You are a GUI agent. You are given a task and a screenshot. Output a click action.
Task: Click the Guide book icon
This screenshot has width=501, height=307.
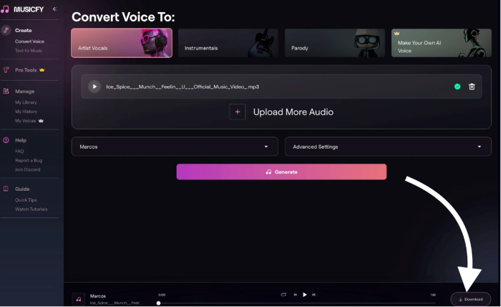[6, 188]
